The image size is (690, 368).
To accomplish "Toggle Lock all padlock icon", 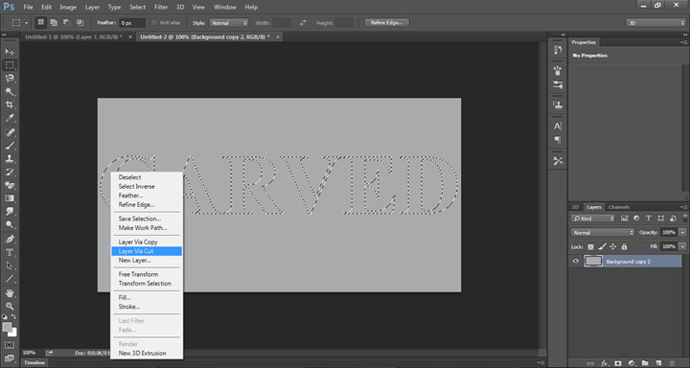I will (x=624, y=247).
